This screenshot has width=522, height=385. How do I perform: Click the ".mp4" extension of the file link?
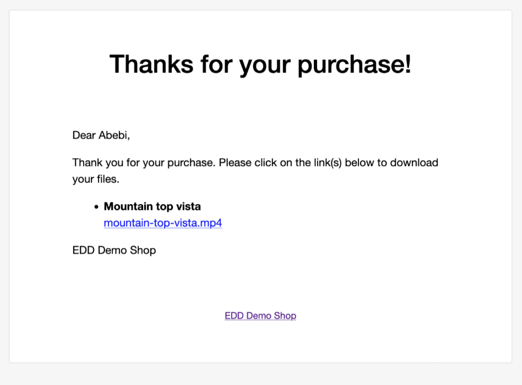coord(210,223)
